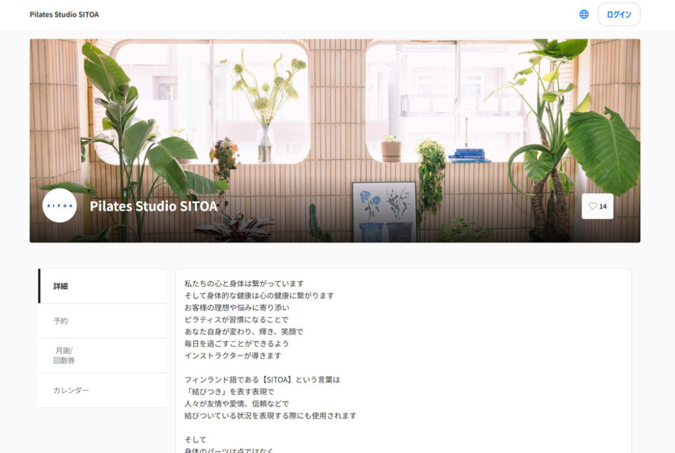Click the round SITOA logo avatar
This screenshot has height=453, width=675.
tap(59, 206)
